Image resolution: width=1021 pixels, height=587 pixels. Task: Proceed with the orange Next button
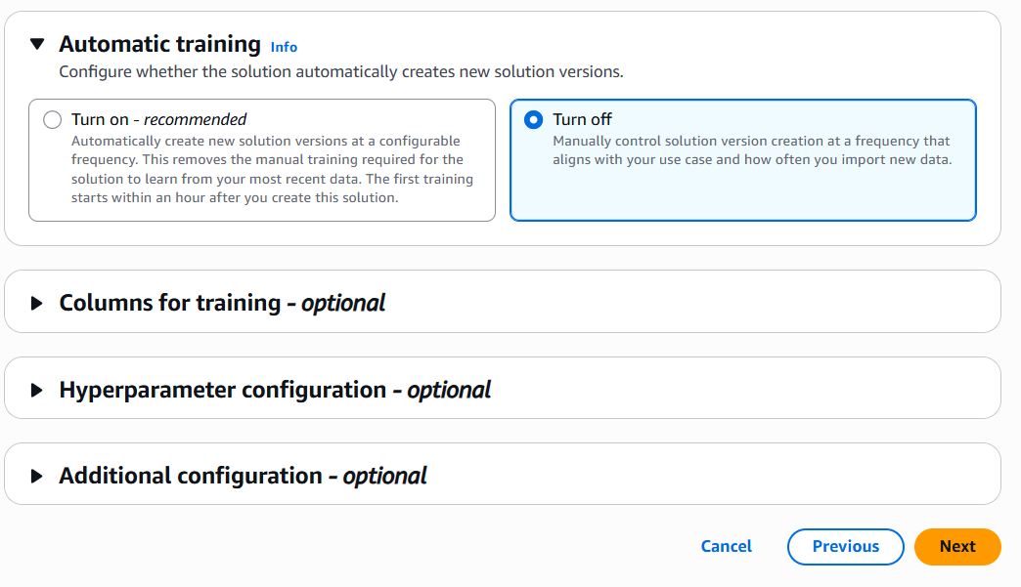tap(957, 547)
